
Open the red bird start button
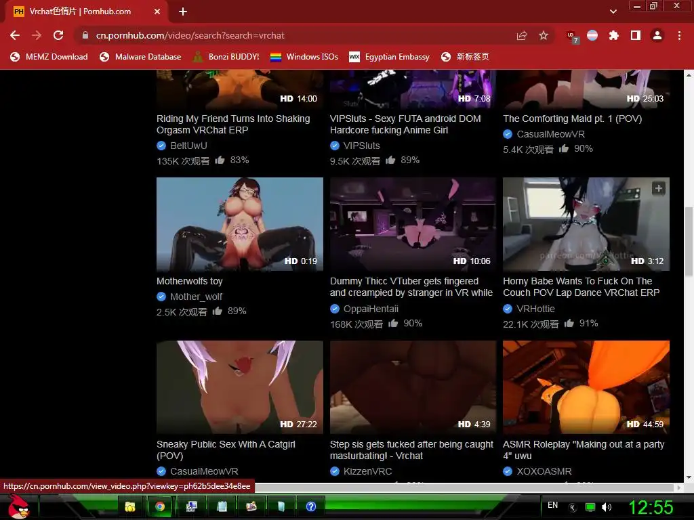point(18,506)
